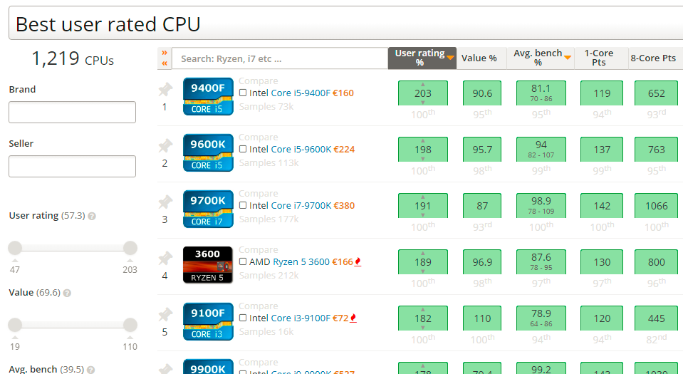Click the 191 user rating cell

(x=423, y=205)
